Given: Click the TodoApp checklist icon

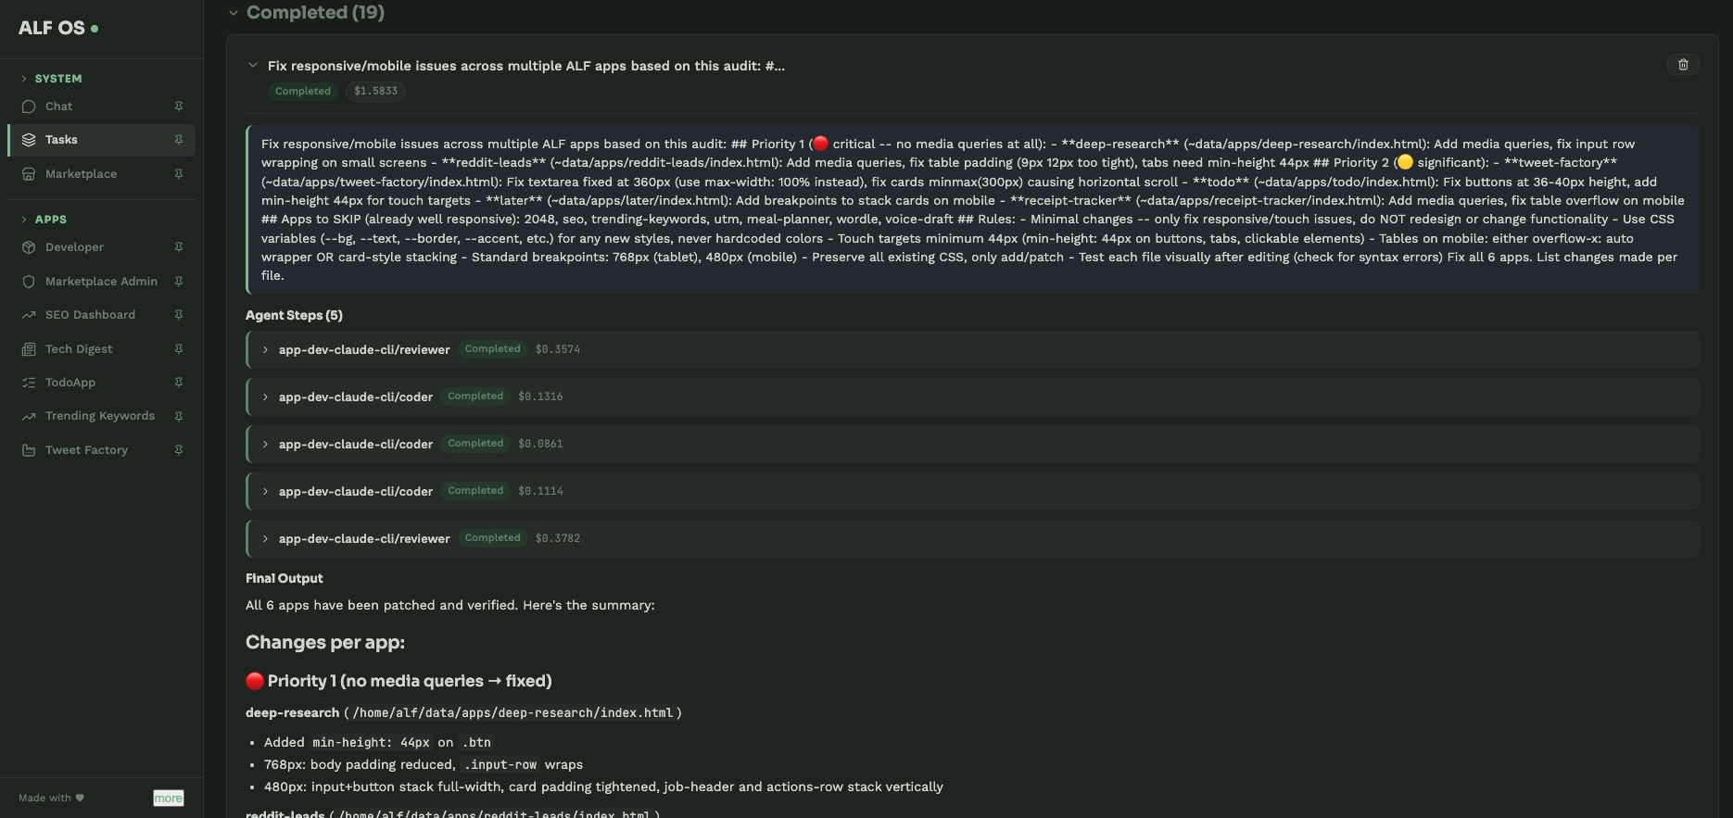Looking at the screenshot, I should point(28,382).
